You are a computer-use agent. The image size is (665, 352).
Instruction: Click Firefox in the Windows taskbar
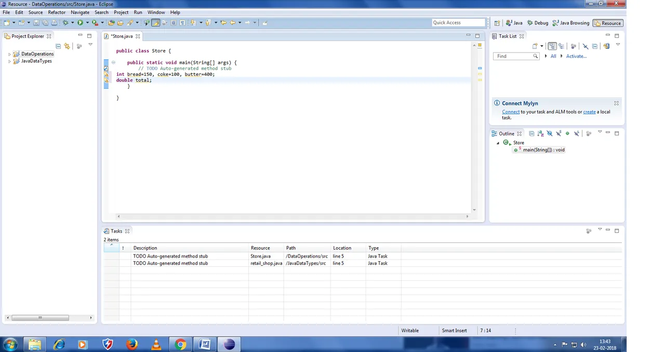(x=132, y=344)
